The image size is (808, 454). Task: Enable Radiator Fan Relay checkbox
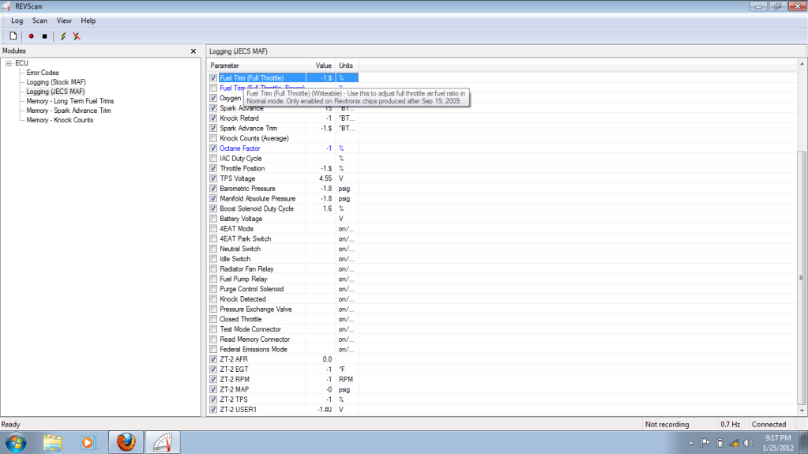[213, 269]
